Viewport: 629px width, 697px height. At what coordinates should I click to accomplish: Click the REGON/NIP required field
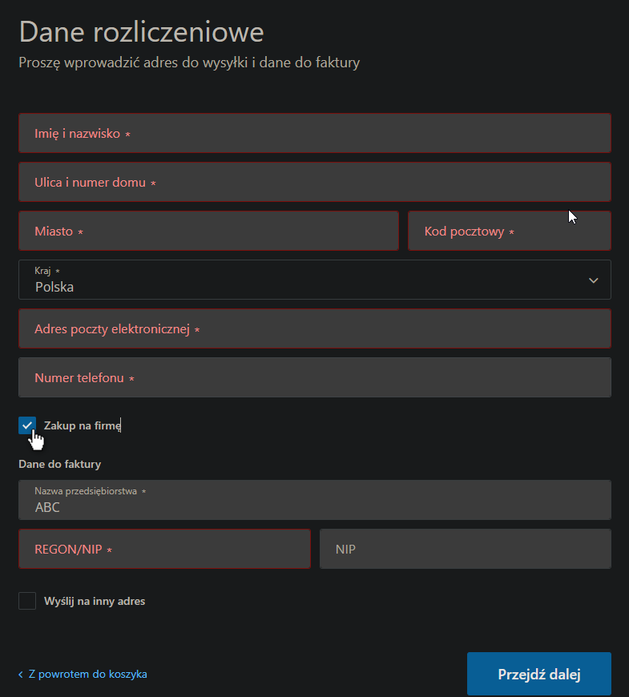[164, 549]
